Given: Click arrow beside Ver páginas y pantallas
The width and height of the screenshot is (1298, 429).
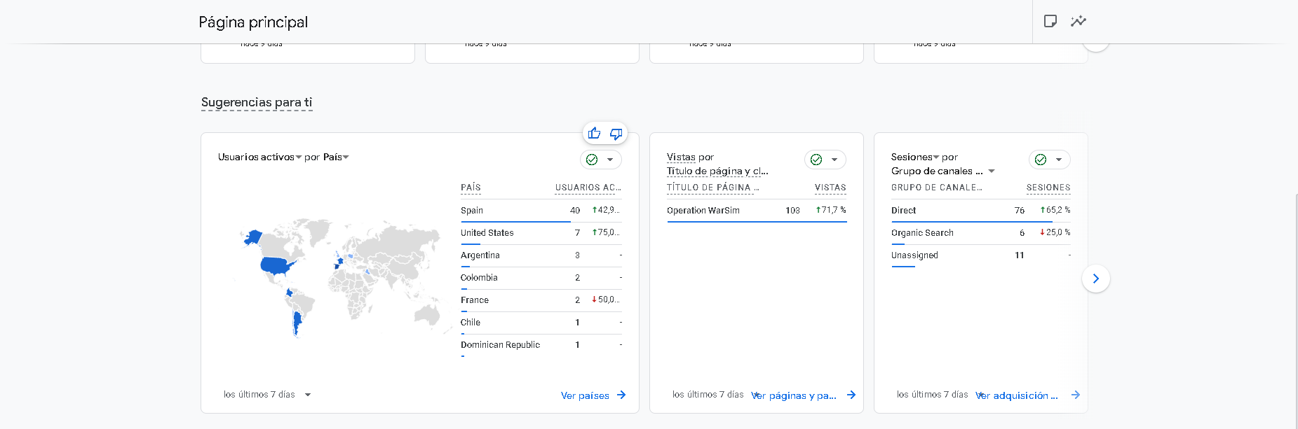Looking at the screenshot, I should coord(851,395).
